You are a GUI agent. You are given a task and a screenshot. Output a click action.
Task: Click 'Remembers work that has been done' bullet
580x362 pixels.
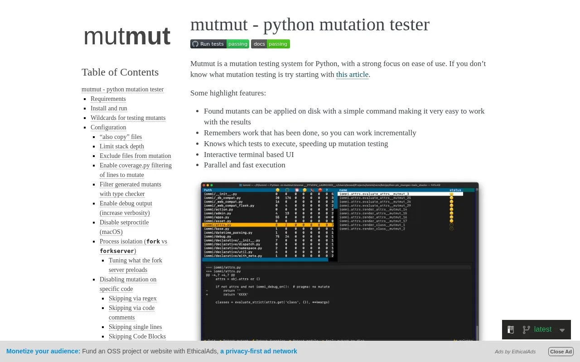tap(310, 133)
